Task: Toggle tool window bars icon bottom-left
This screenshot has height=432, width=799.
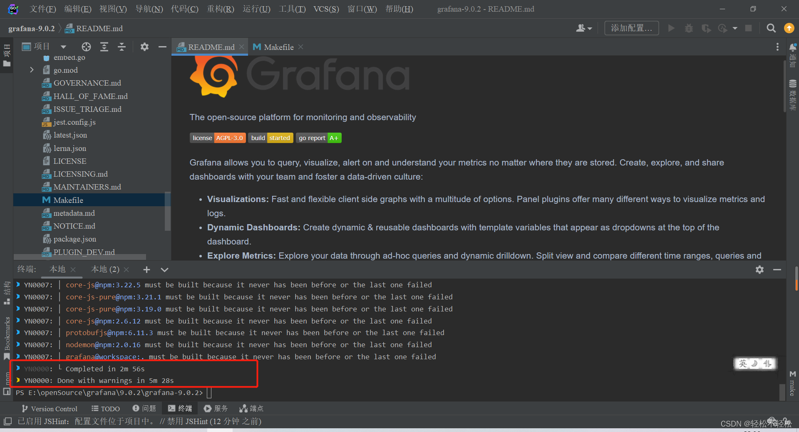Action: (x=7, y=421)
